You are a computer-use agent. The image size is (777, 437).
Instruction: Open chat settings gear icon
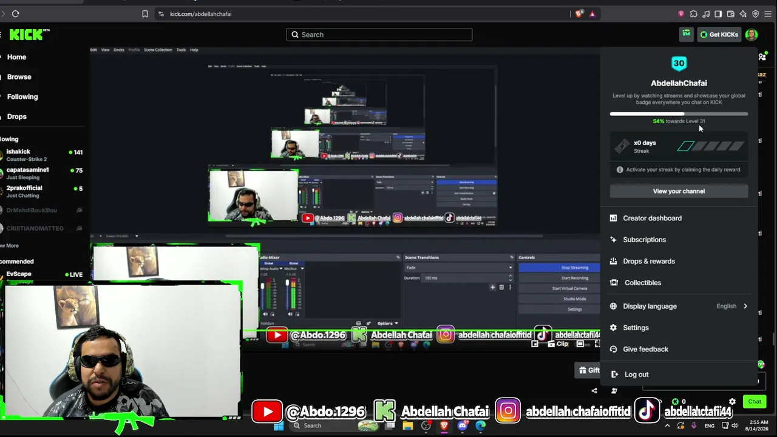pos(732,402)
